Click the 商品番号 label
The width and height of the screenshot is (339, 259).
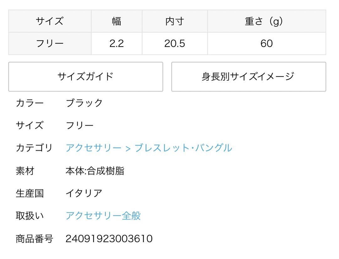tap(35, 239)
